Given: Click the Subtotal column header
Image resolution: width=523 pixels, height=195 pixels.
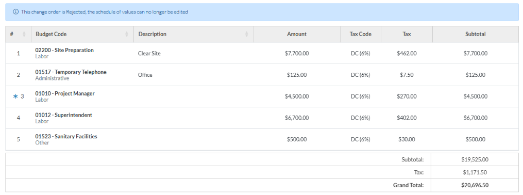Looking at the screenshot, I should tap(475, 34).
